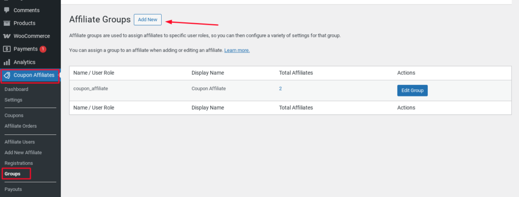
Task: Go to Coupon Affiliates Dashboard
Action: [16, 89]
